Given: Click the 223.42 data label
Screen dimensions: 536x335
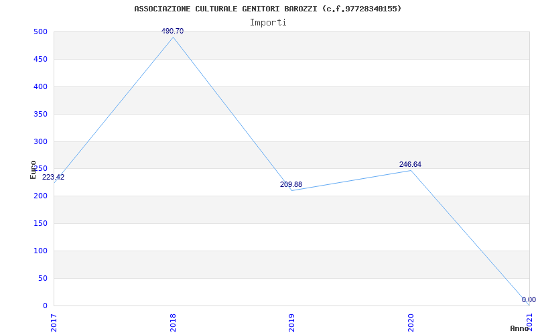Looking at the screenshot, I should click(x=54, y=177).
